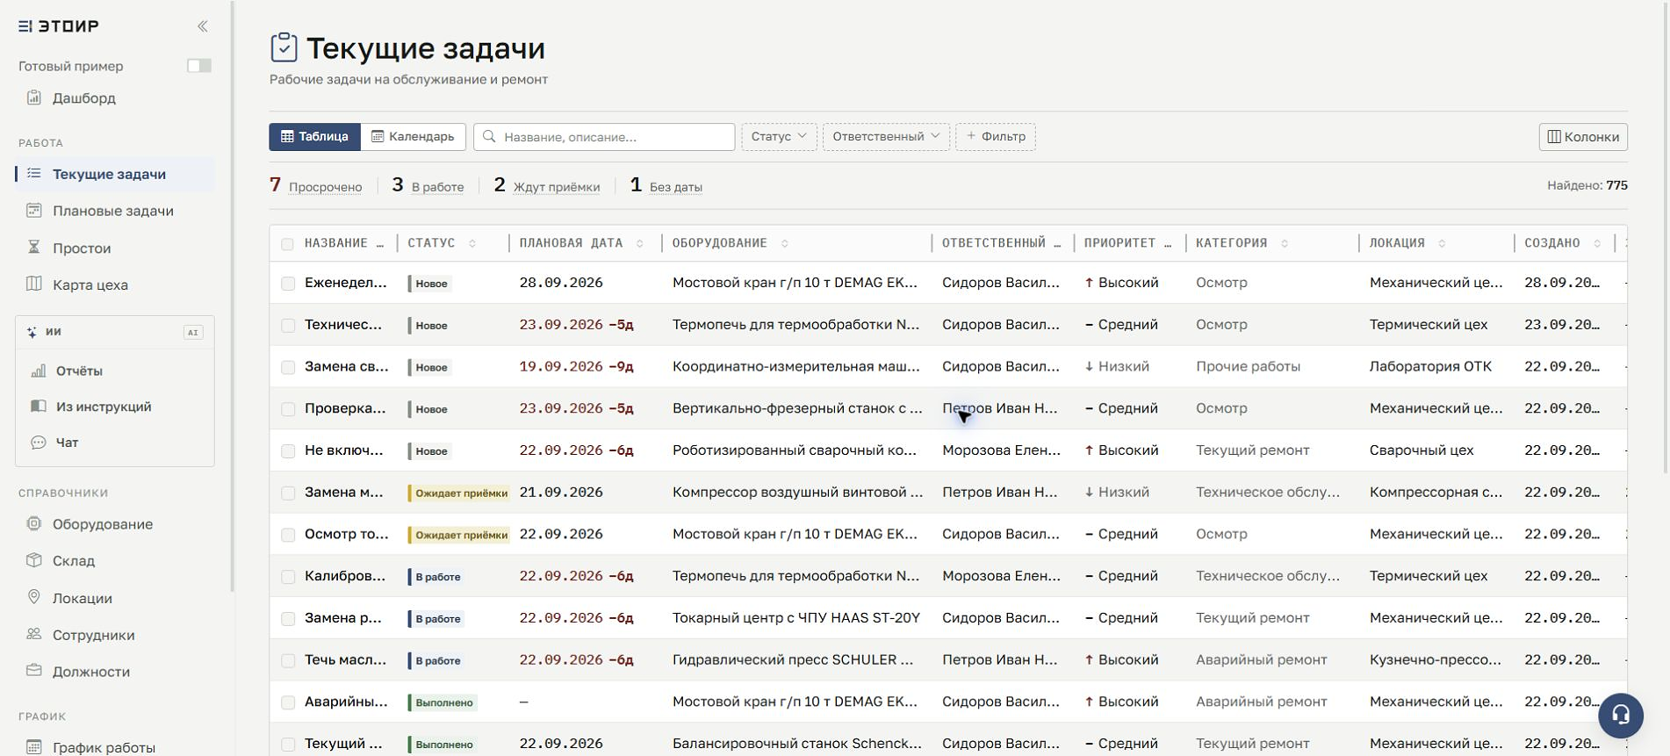Check the Калибров... row checkbox
1670x756 pixels.
[287, 577]
